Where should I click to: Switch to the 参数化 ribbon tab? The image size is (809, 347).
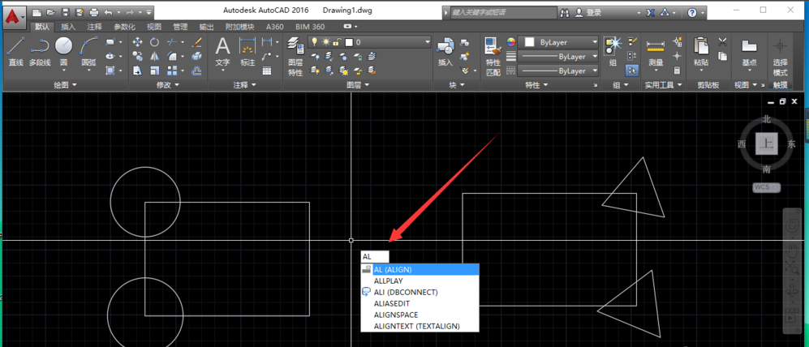pos(124,27)
